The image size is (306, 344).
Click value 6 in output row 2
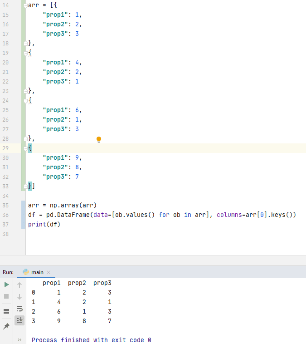pyautogui.click(x=59, y=311)
